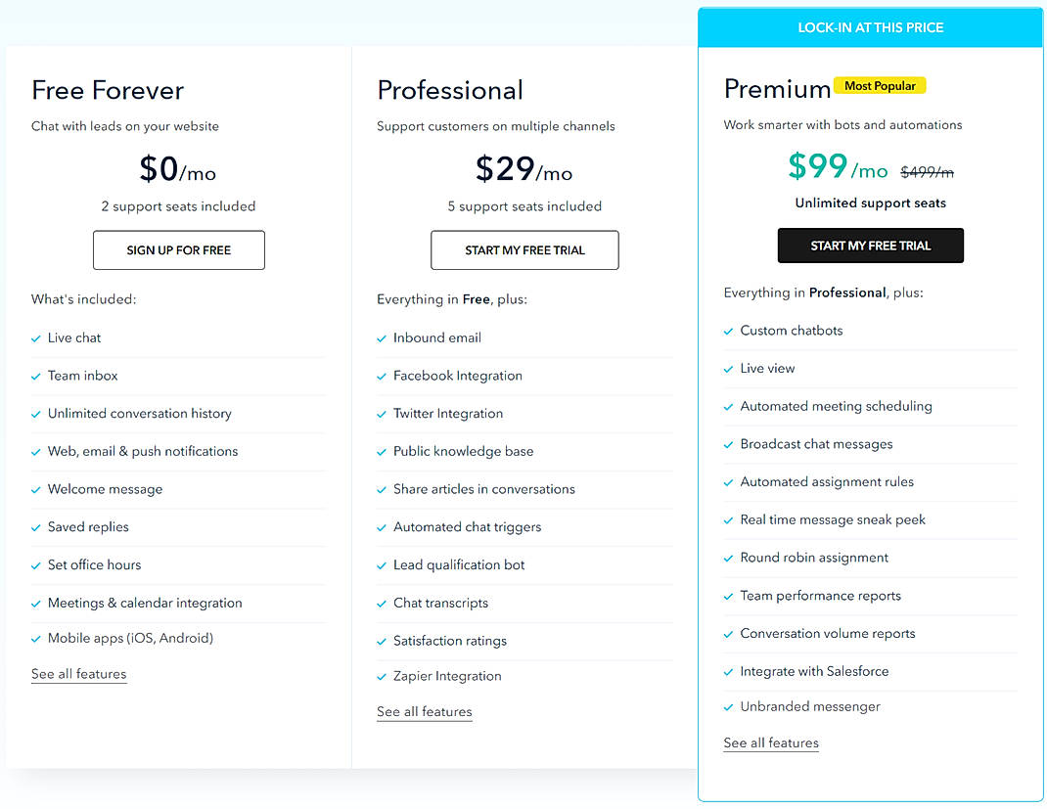This screenshot has width=1047, height=809.
Task: Click the checkmark beside Team inbox
Action: (34, 376)
